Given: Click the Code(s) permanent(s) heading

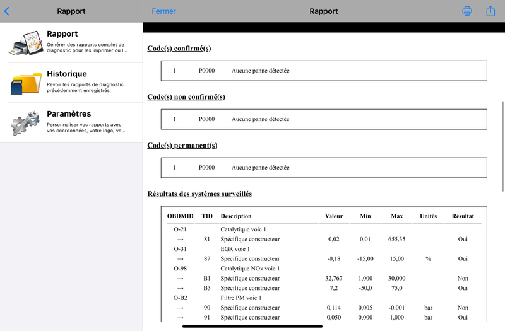Looking at the screenshot, I should click(182, 146).
